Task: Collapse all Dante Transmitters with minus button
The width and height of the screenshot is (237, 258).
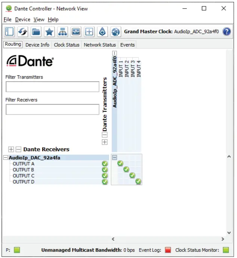Action: coord(105,135)
